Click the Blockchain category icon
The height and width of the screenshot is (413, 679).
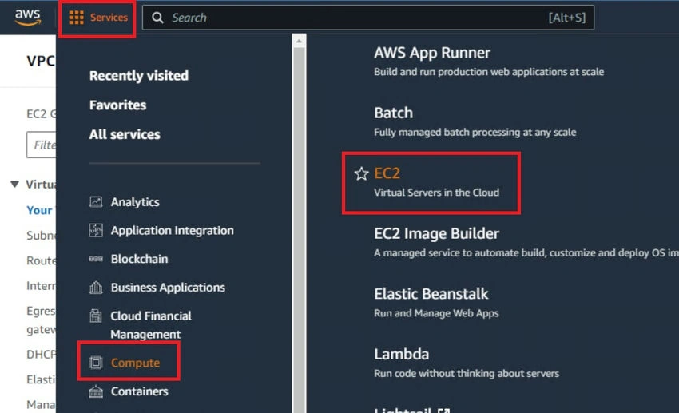pyautogui.click(x=96, y=259)
